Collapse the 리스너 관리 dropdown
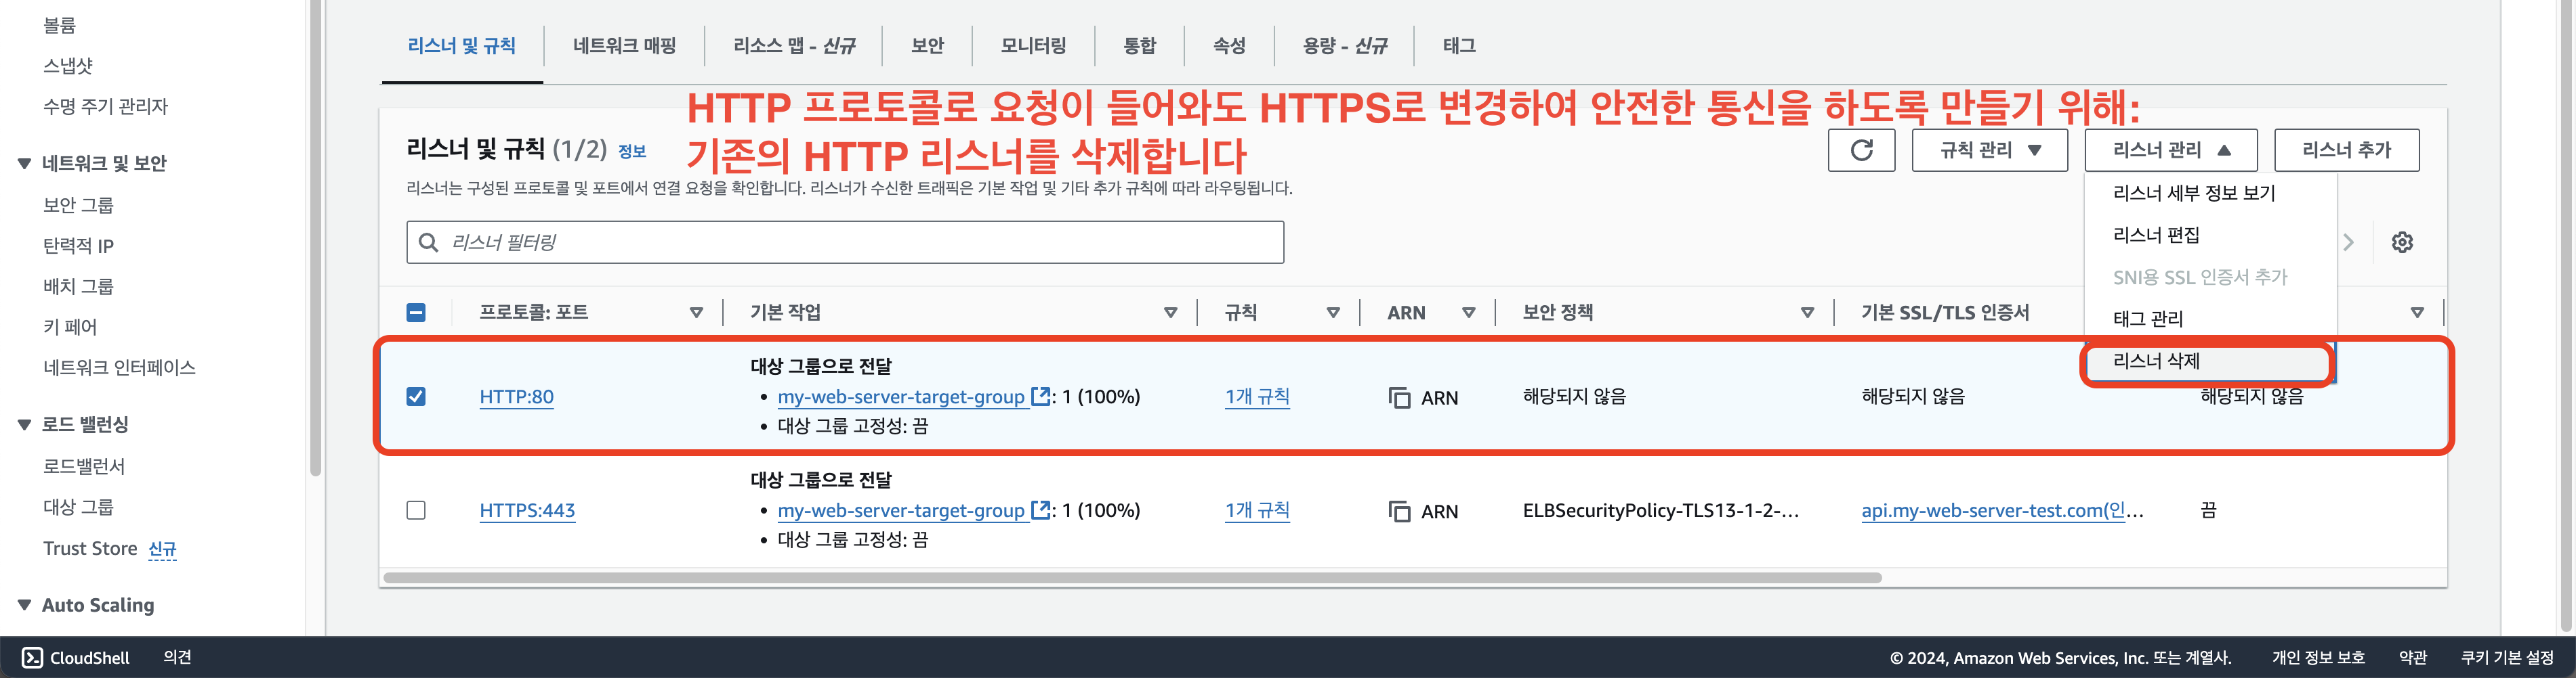2576x678 pixels. [2170, 151]
